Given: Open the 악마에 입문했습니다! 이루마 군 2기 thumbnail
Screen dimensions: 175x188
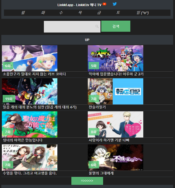Looking at the screenshot, I should [116, 58].
